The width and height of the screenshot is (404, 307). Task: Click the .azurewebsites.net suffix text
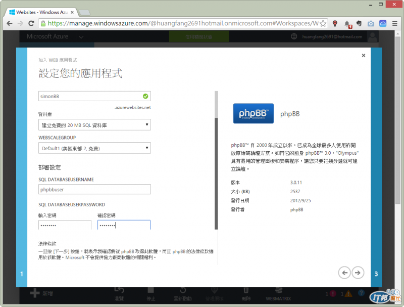point(133,108)
